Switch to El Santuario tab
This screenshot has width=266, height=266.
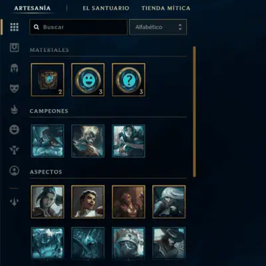(106, 8)
